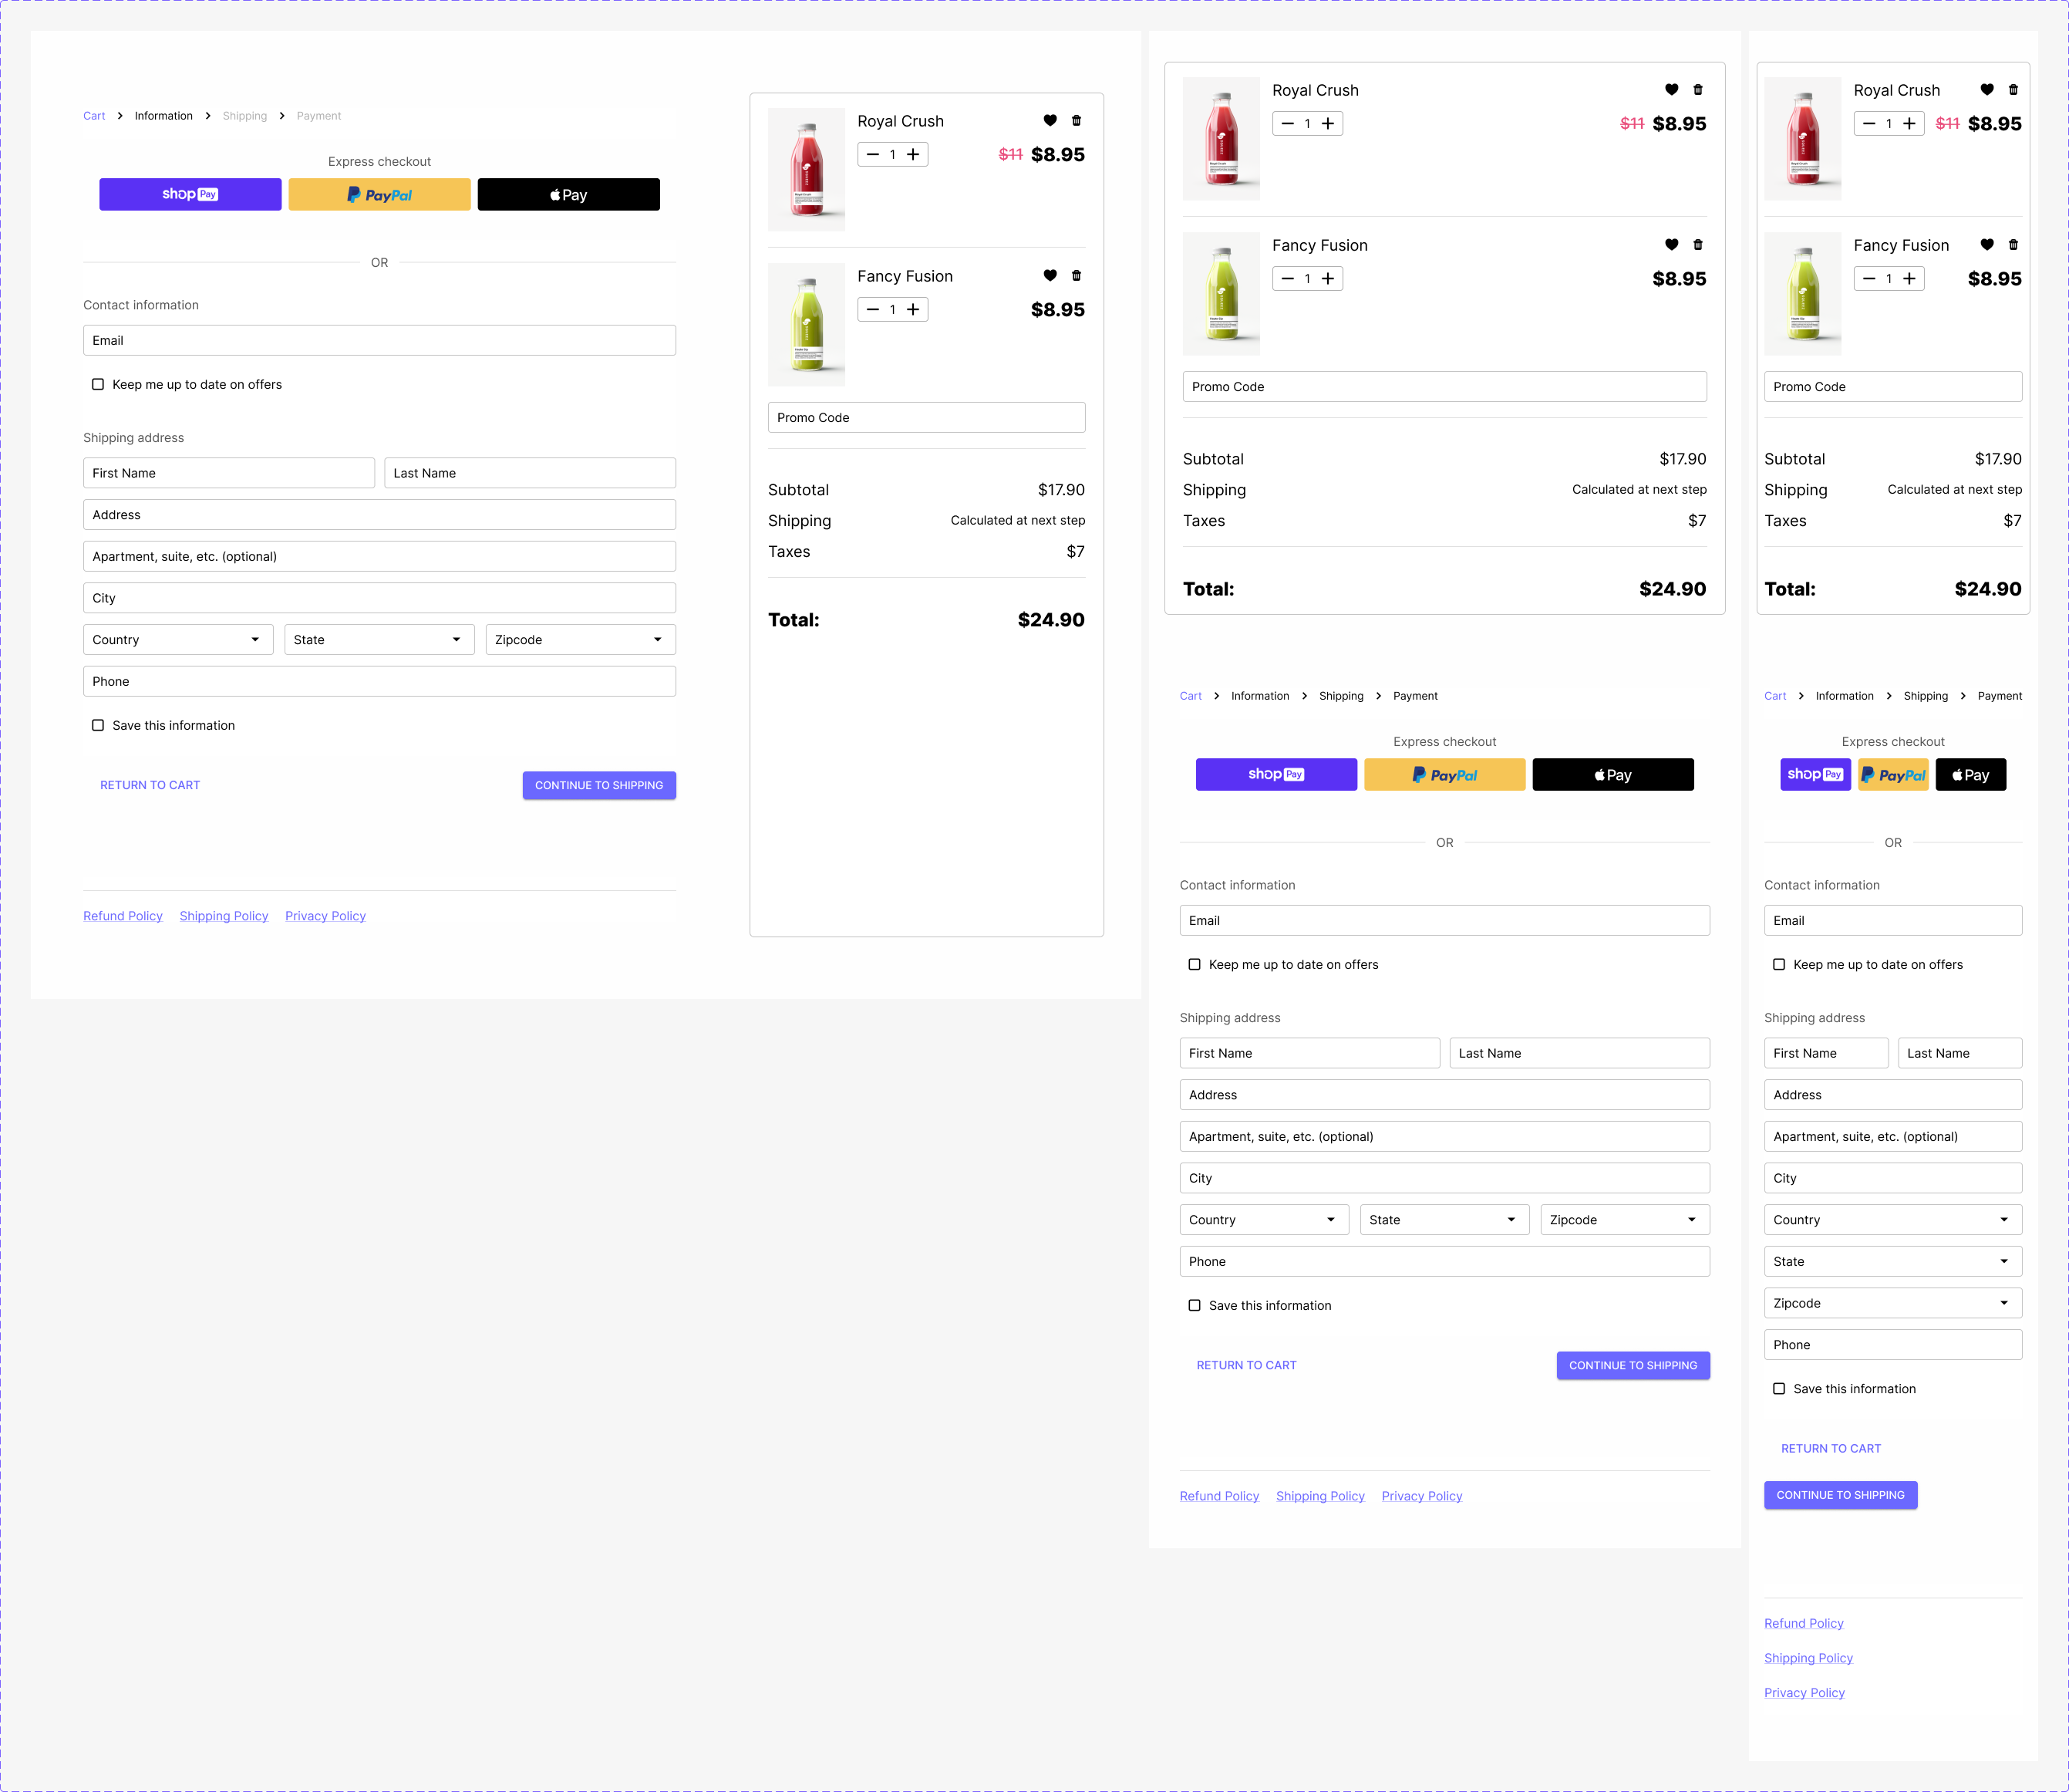Screen dimensions: 2069x1792
Task: Open the Refund Policy link
Action: (122, 915)
